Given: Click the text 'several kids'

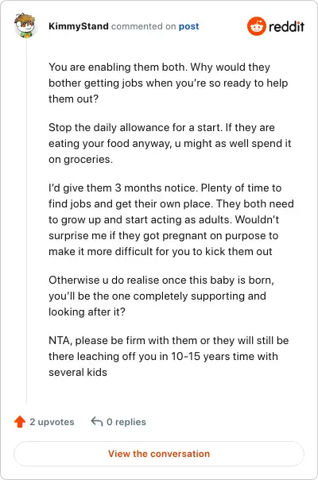Looking at the screenshot, I should pos(78,372).
